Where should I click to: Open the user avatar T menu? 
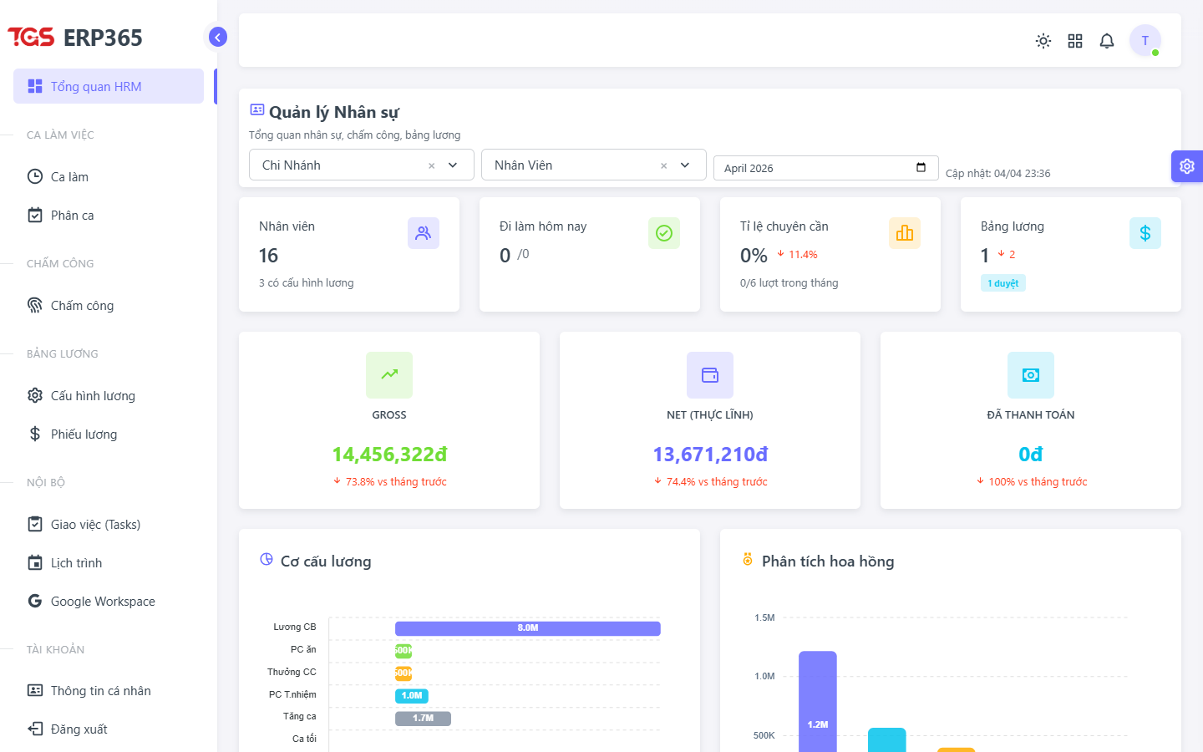tap(1145, 40)
